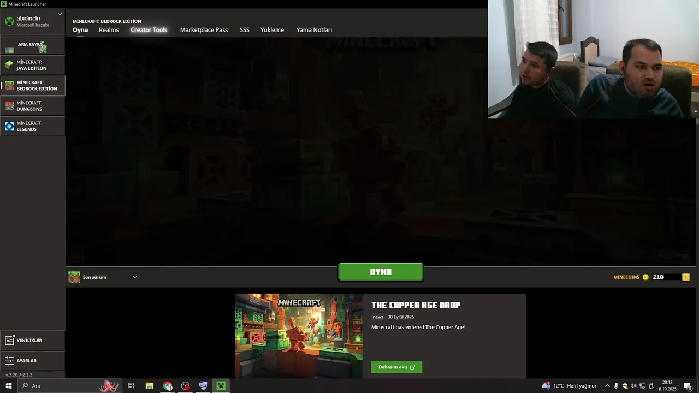Viewport: 699px width, 393px height.
Task: Show hidden system tray icons
Action: click(x=607, y=386)
